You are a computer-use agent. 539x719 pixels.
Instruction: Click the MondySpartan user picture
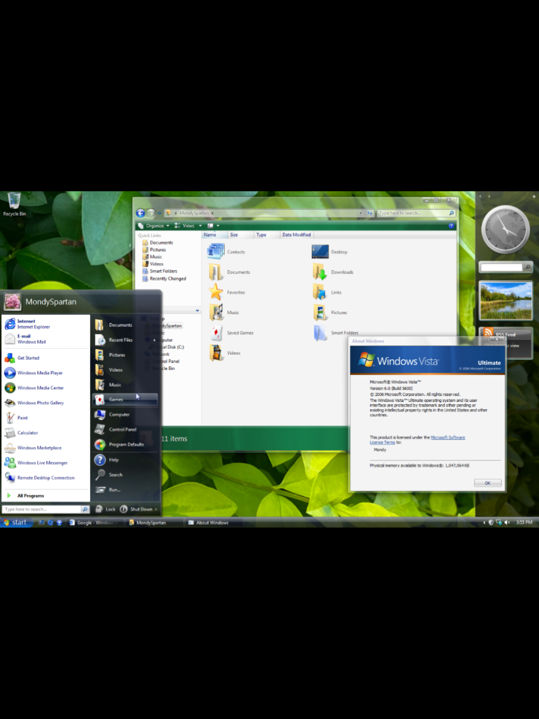(12, 301)
